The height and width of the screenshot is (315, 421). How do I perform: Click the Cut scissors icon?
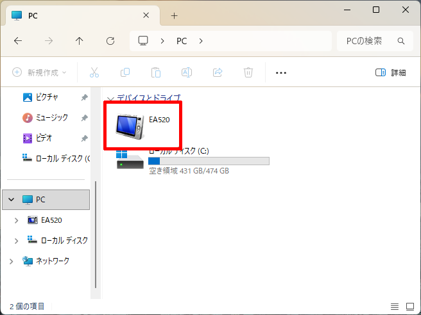coord(94,72)
